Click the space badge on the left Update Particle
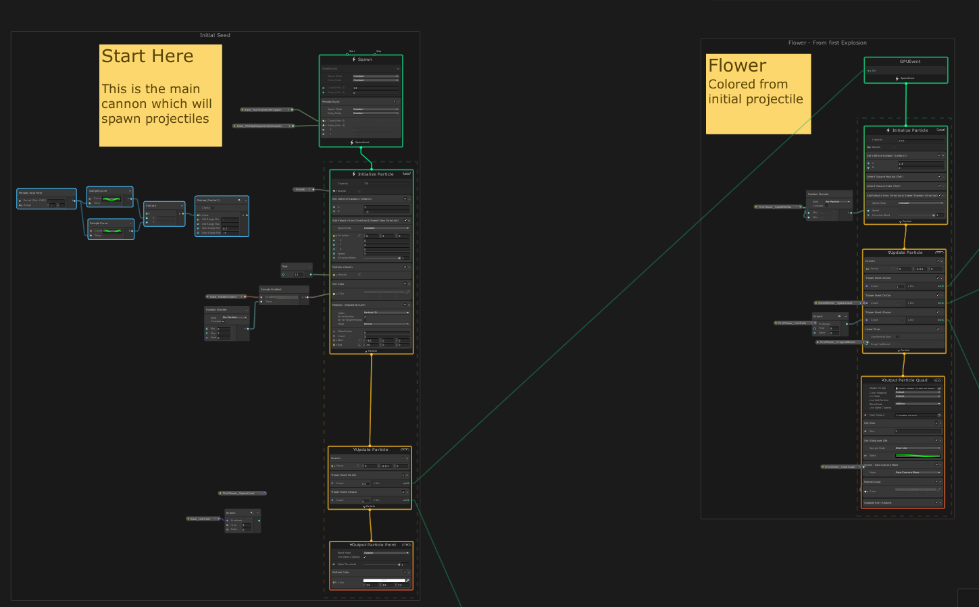The height and width of the screenshot is (607, 979). (405, 449)
